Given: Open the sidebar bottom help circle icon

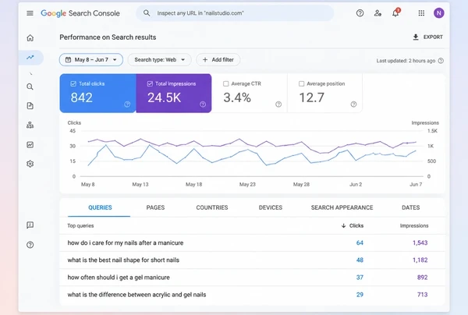Looking at the screenshot, I should click(30, 245).
